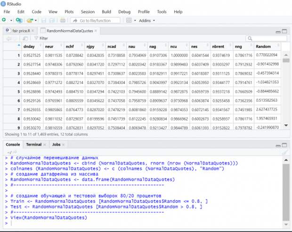Click the Open File folder icon
Screen dimensions: 292x232
click(x=30, y=20)
